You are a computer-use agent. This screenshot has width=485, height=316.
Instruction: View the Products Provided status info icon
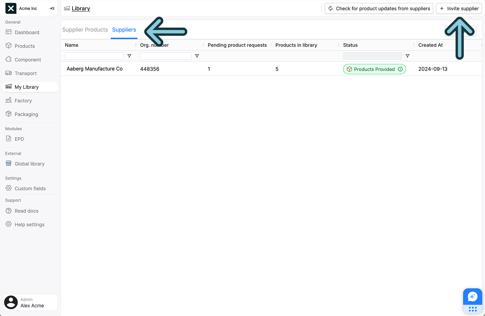point(400,69)
